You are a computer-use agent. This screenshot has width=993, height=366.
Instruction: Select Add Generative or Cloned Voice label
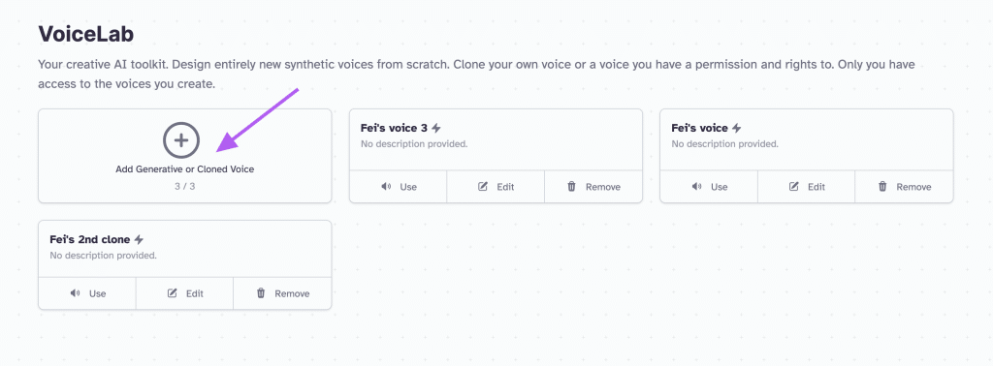(185, 169)
